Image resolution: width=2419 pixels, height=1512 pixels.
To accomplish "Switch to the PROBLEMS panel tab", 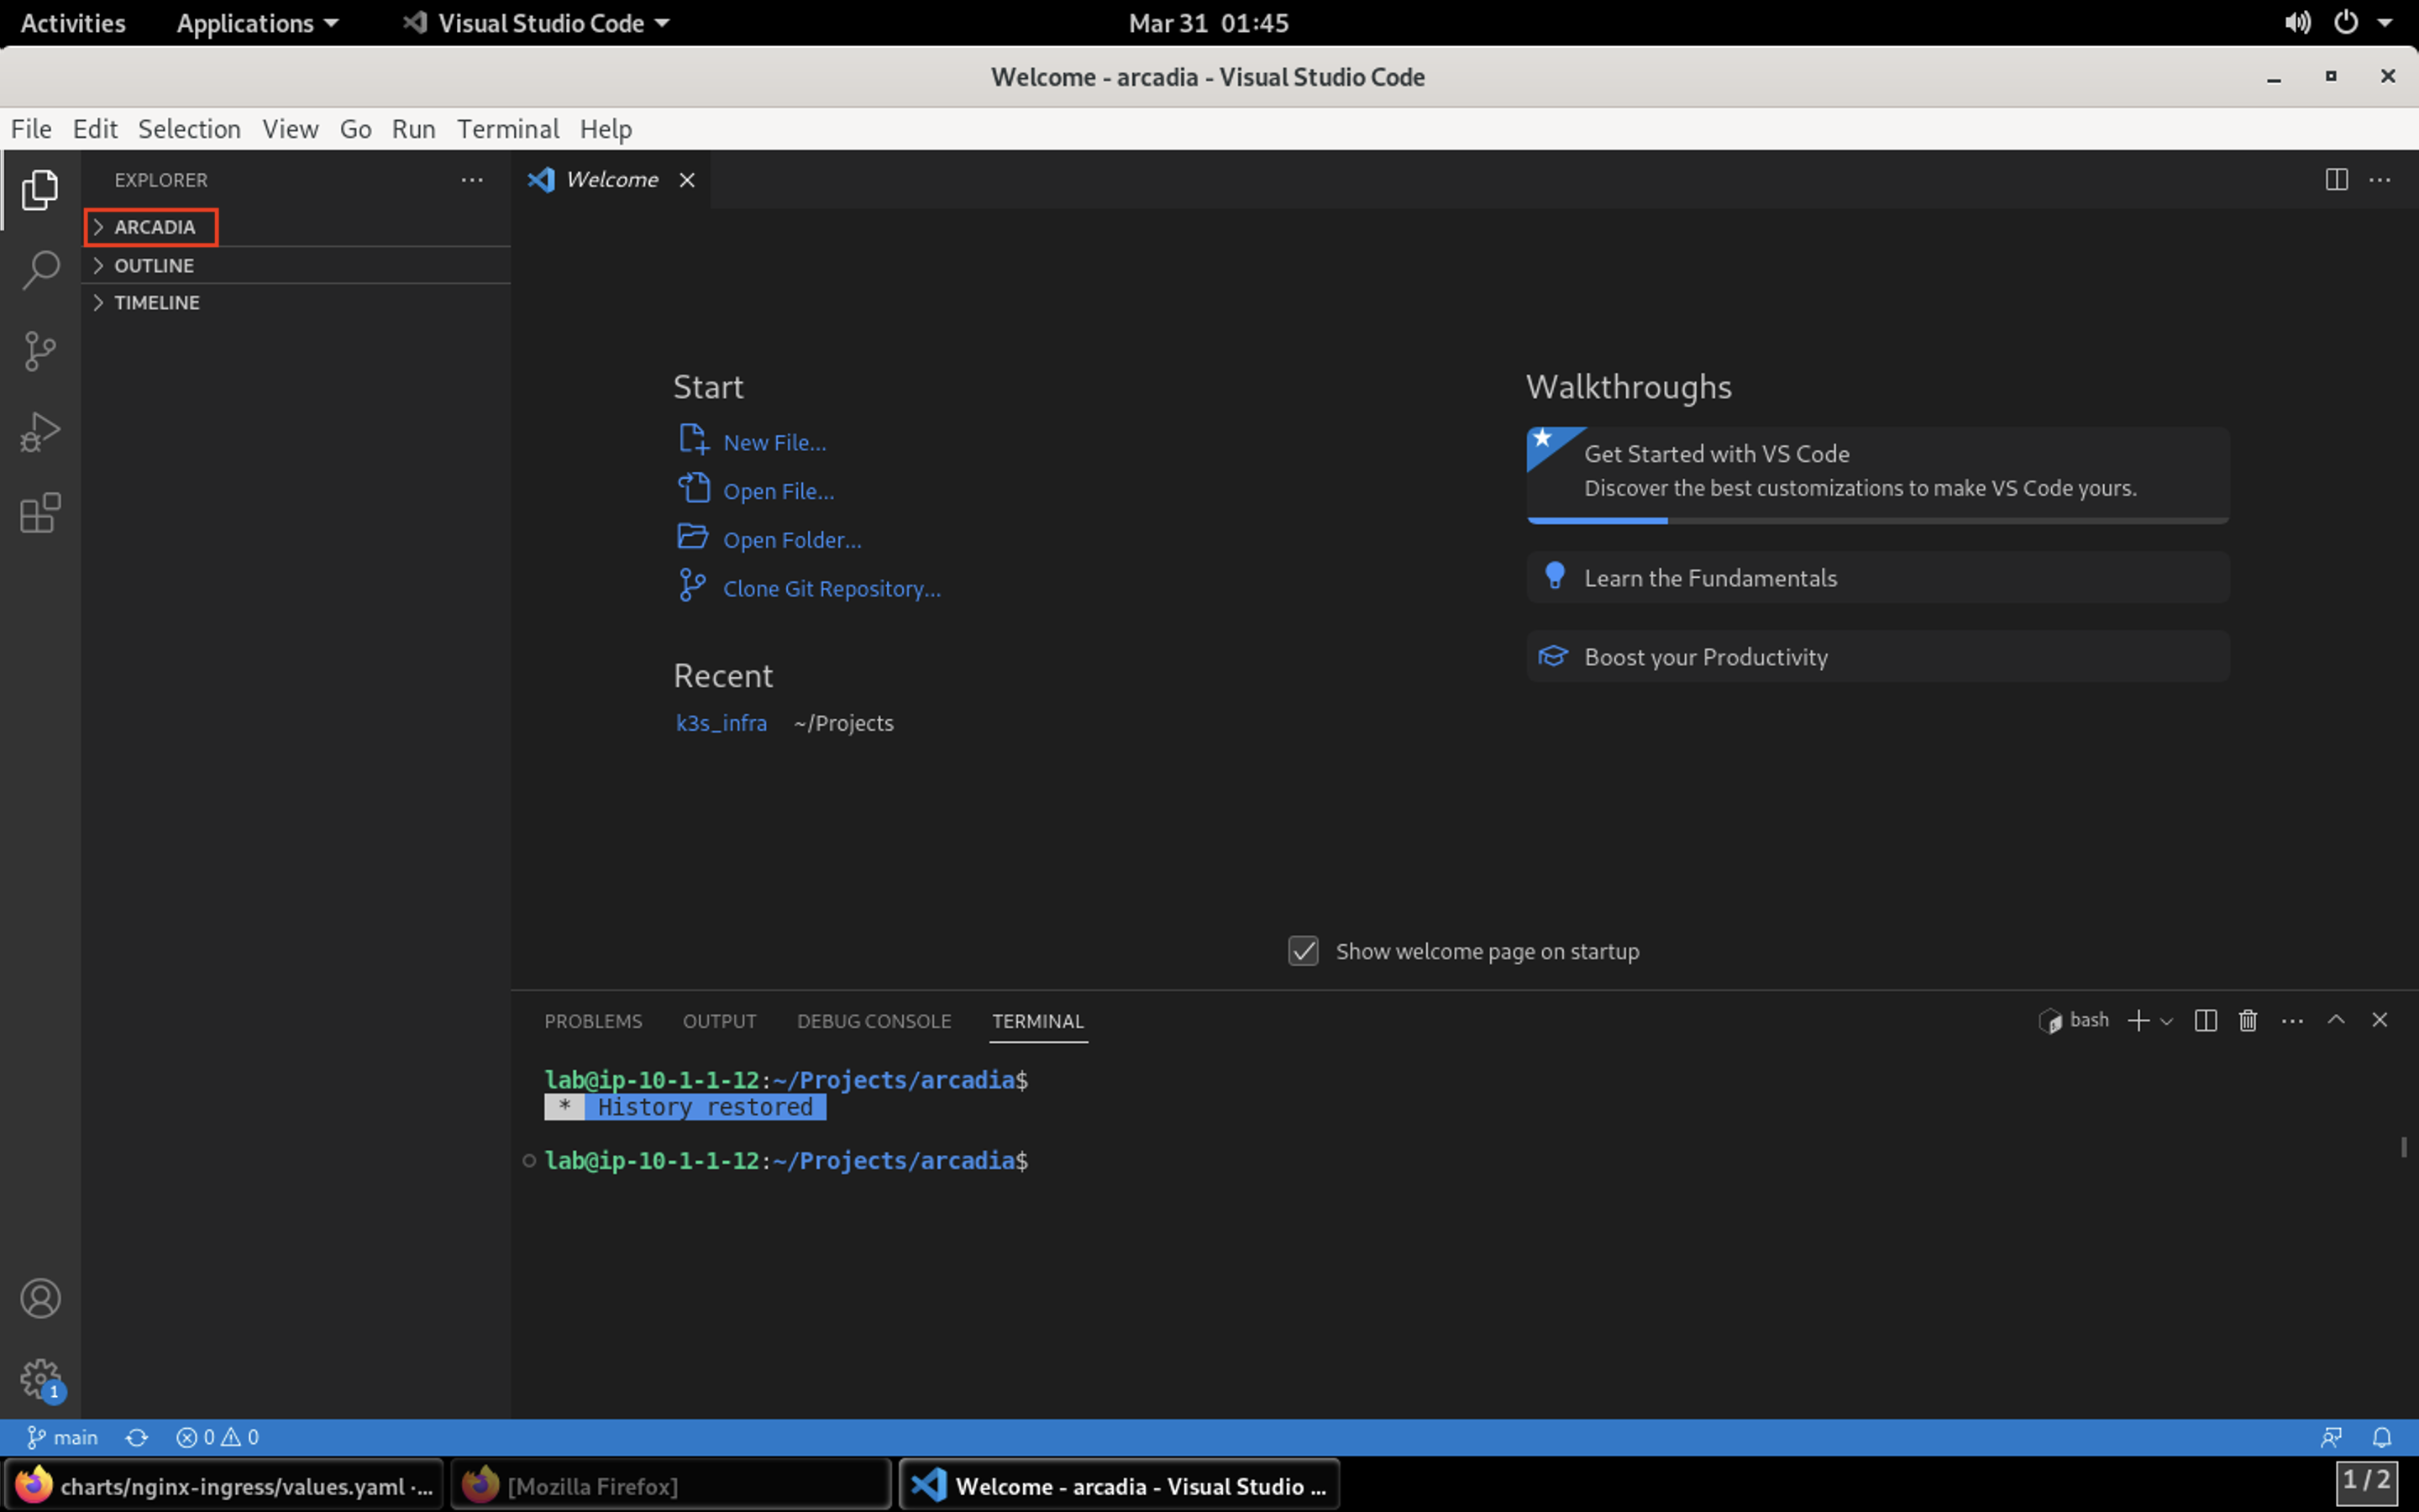I will [593, 1021].
